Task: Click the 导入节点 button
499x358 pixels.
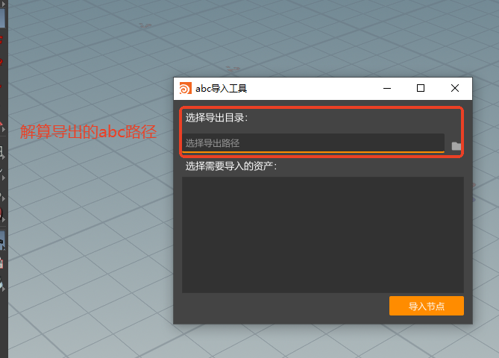Action: [x=427, y=306]
